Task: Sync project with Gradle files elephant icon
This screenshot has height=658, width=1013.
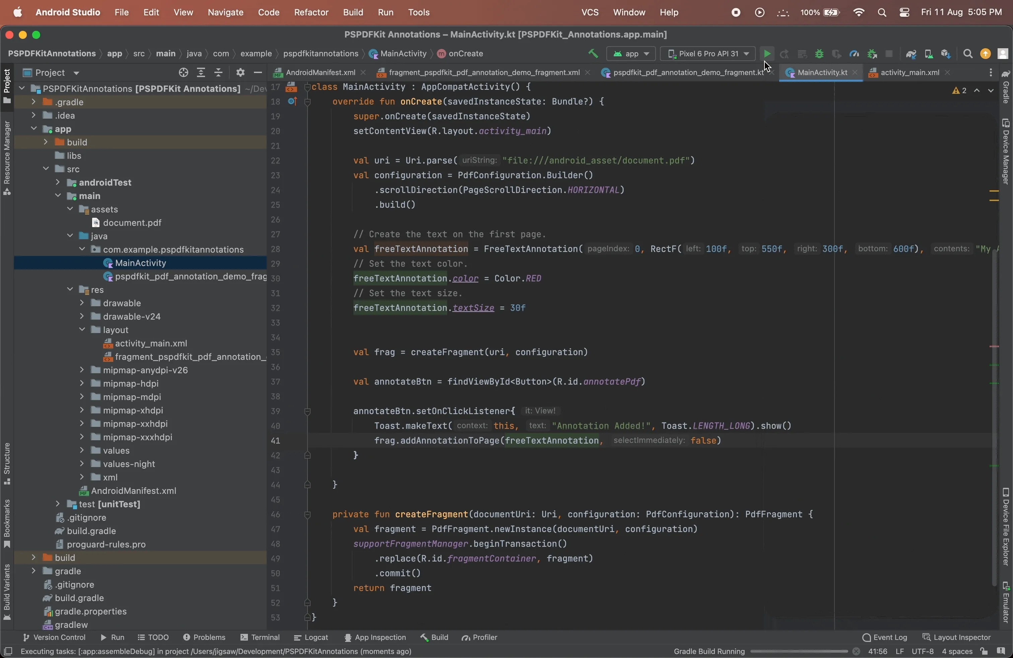Action: [x=911, y=54]
